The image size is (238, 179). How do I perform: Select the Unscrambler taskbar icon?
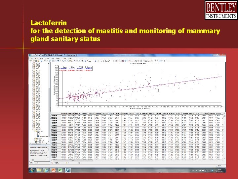(x=68, y=170)
